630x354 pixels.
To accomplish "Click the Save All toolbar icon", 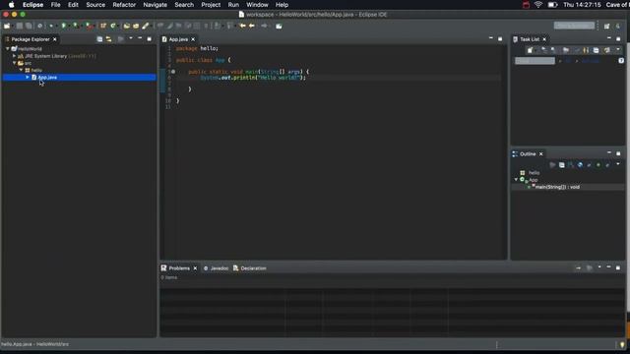I will pyautogui.click(x=29, y=26).
